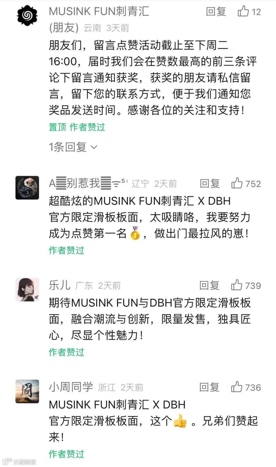Open 小周同学's calligraphy avatar
The width and height of the screenshot is (276, 467).
pos(27,391)
